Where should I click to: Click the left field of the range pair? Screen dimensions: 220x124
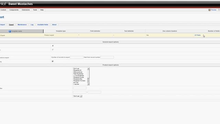(79, 92)
